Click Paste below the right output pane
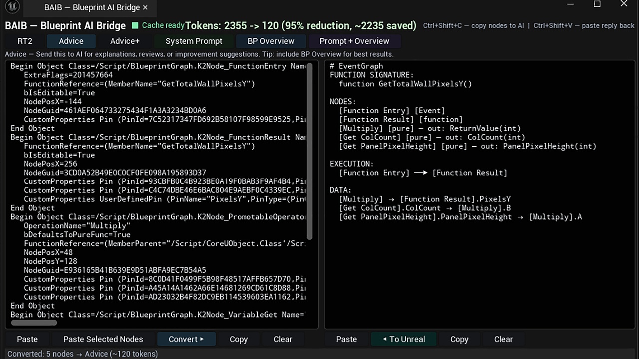The image size is (639, 359). (x=346, y=339)
